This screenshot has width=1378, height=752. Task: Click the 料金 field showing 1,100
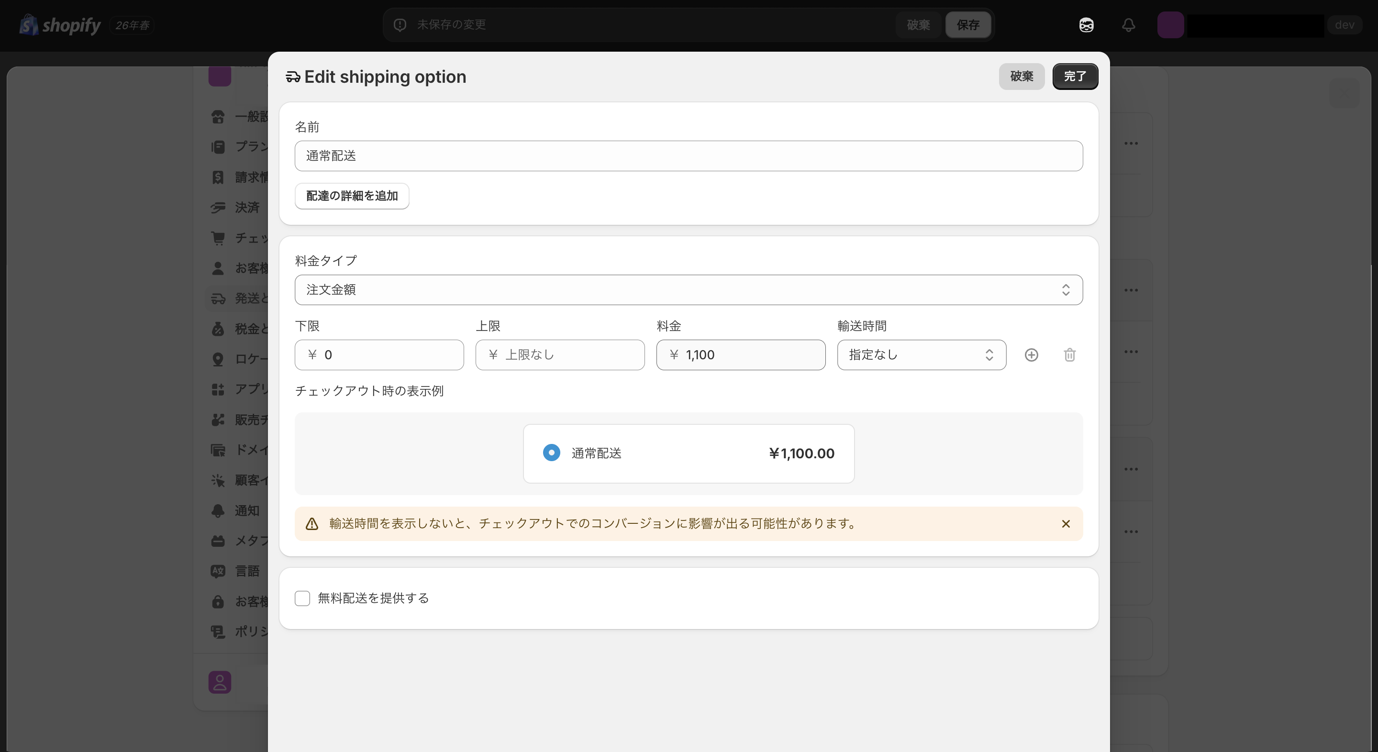click(741, 355)
